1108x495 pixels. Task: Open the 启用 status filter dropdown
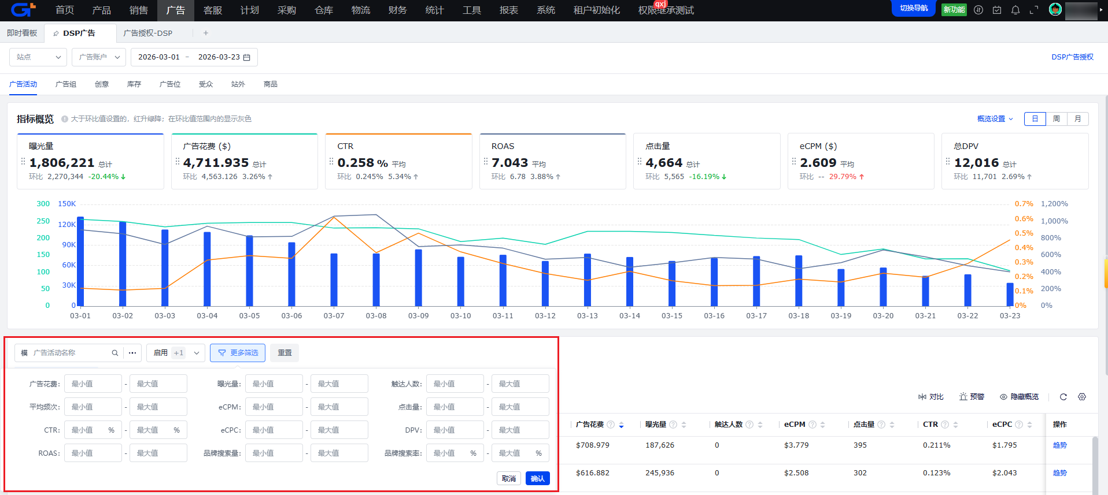coord(176,353)
